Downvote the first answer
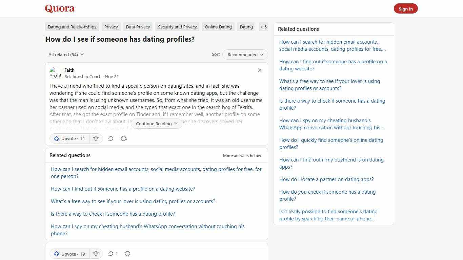Screen dimensions: 463x260 (x=96, y=138)
